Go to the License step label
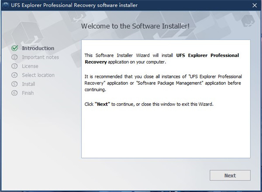The image size is (262, 192). tap(30, 66)
